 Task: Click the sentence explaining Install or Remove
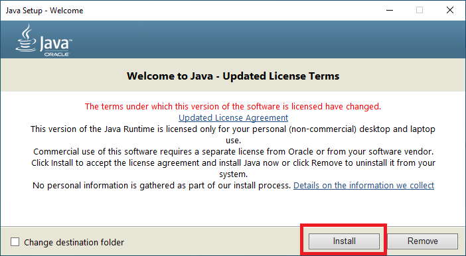233,168
